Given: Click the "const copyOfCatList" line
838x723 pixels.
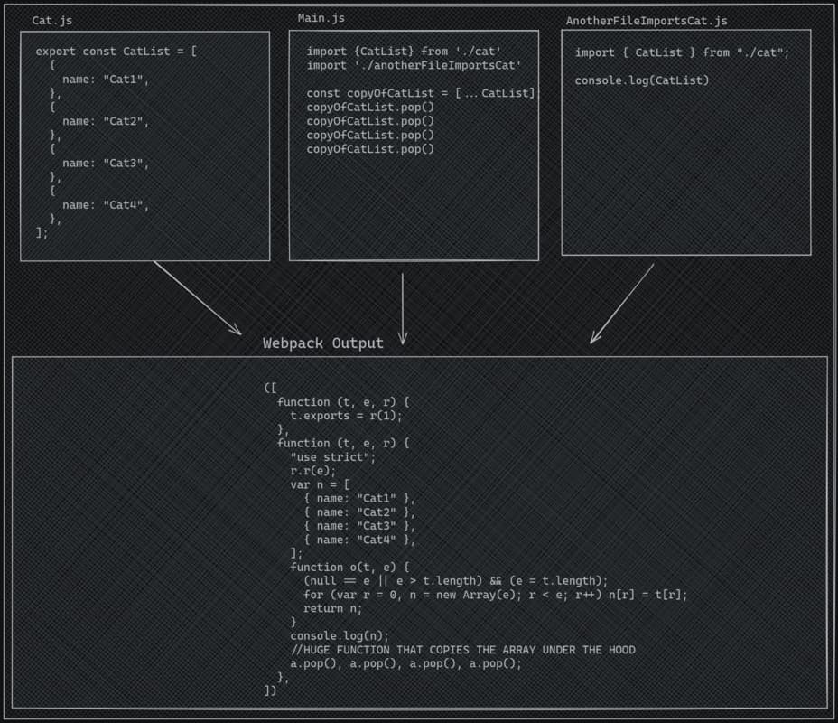Looking at the screenshot, I should tap(422, 93).
